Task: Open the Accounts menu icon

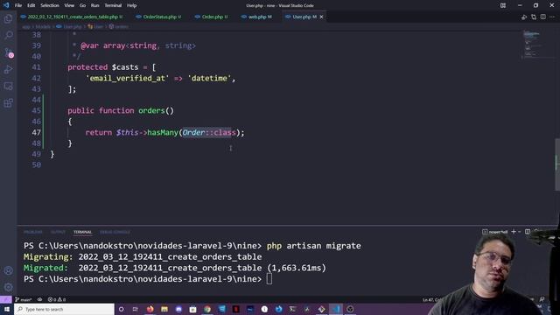Action: (8, 270)
